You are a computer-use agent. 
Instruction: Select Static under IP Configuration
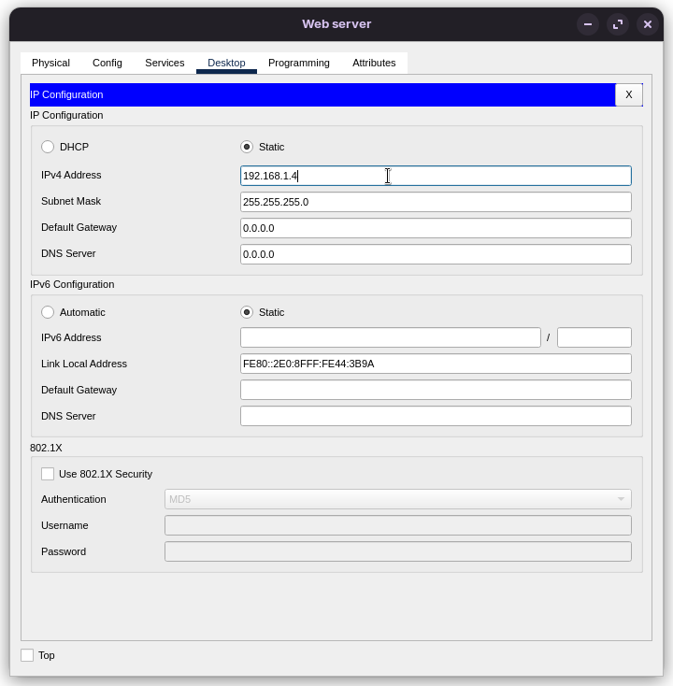(247, 147)
